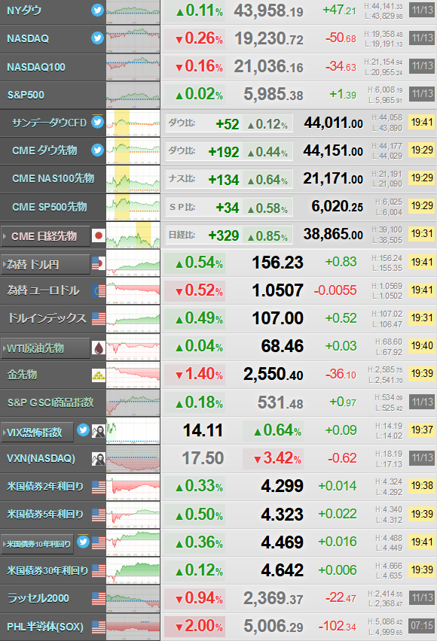Screen dimensions: 437x641
Task: Click the oil drop icon next to WTI原油先物
Action: click(x=99, y=348)
